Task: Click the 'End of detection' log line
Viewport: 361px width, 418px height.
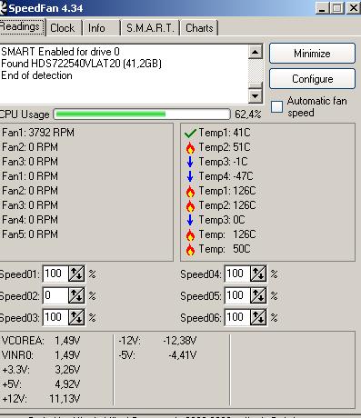Action: click(36, 75)
